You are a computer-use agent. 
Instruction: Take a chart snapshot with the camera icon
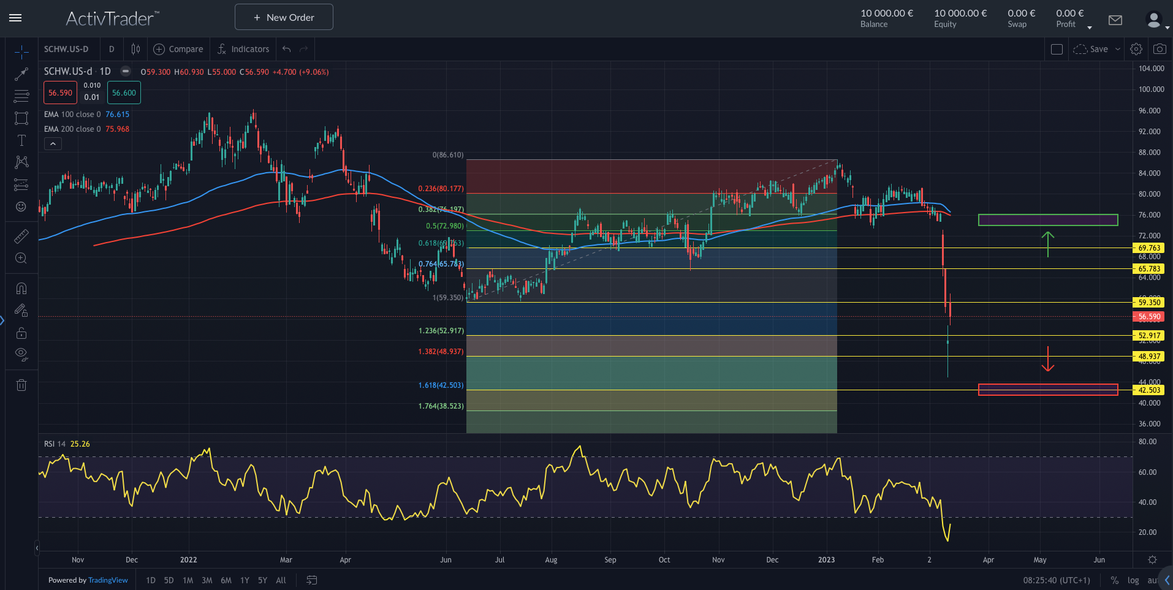[1160, 49]
